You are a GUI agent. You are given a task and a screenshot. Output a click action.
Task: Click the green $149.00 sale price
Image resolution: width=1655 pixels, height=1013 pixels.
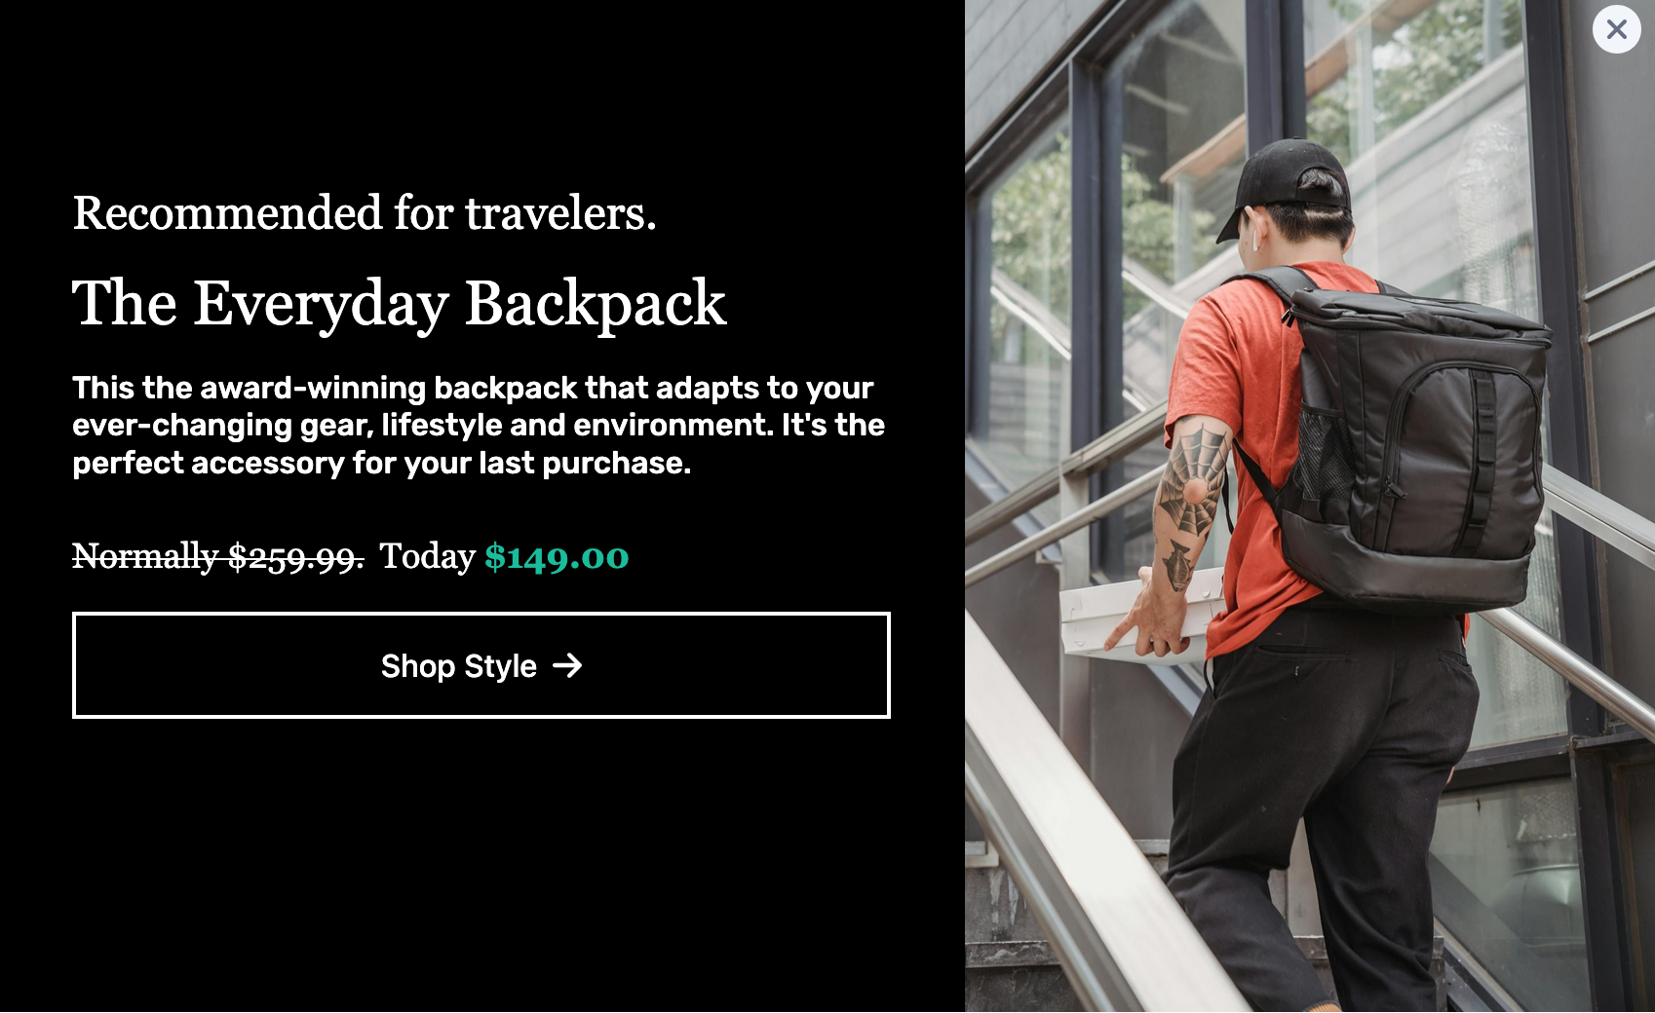click(557, 557)
